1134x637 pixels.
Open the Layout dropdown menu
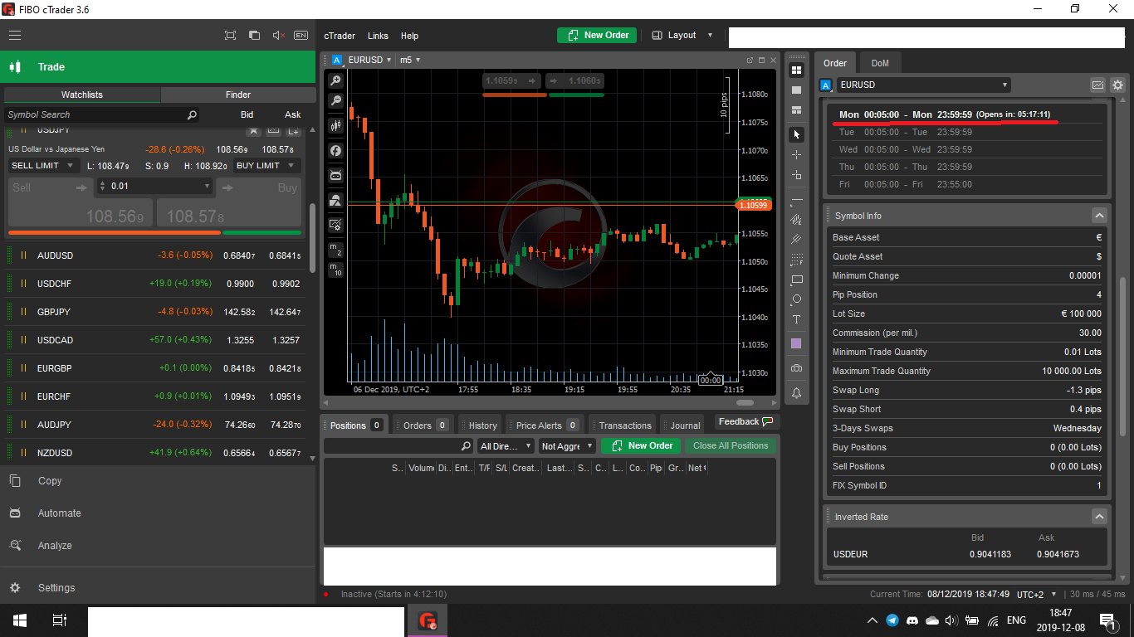pyautogui.click(x=682, y=36)
